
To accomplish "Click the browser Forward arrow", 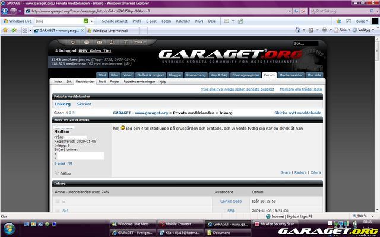I will 13,11.
